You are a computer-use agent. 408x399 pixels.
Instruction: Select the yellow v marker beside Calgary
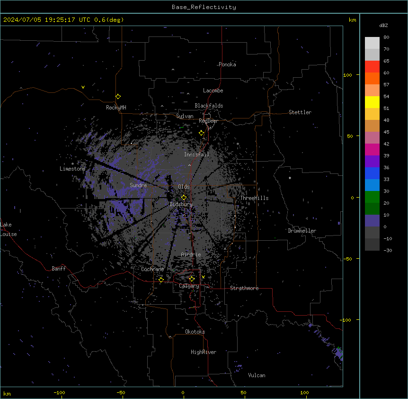click(x=203, y=277)
